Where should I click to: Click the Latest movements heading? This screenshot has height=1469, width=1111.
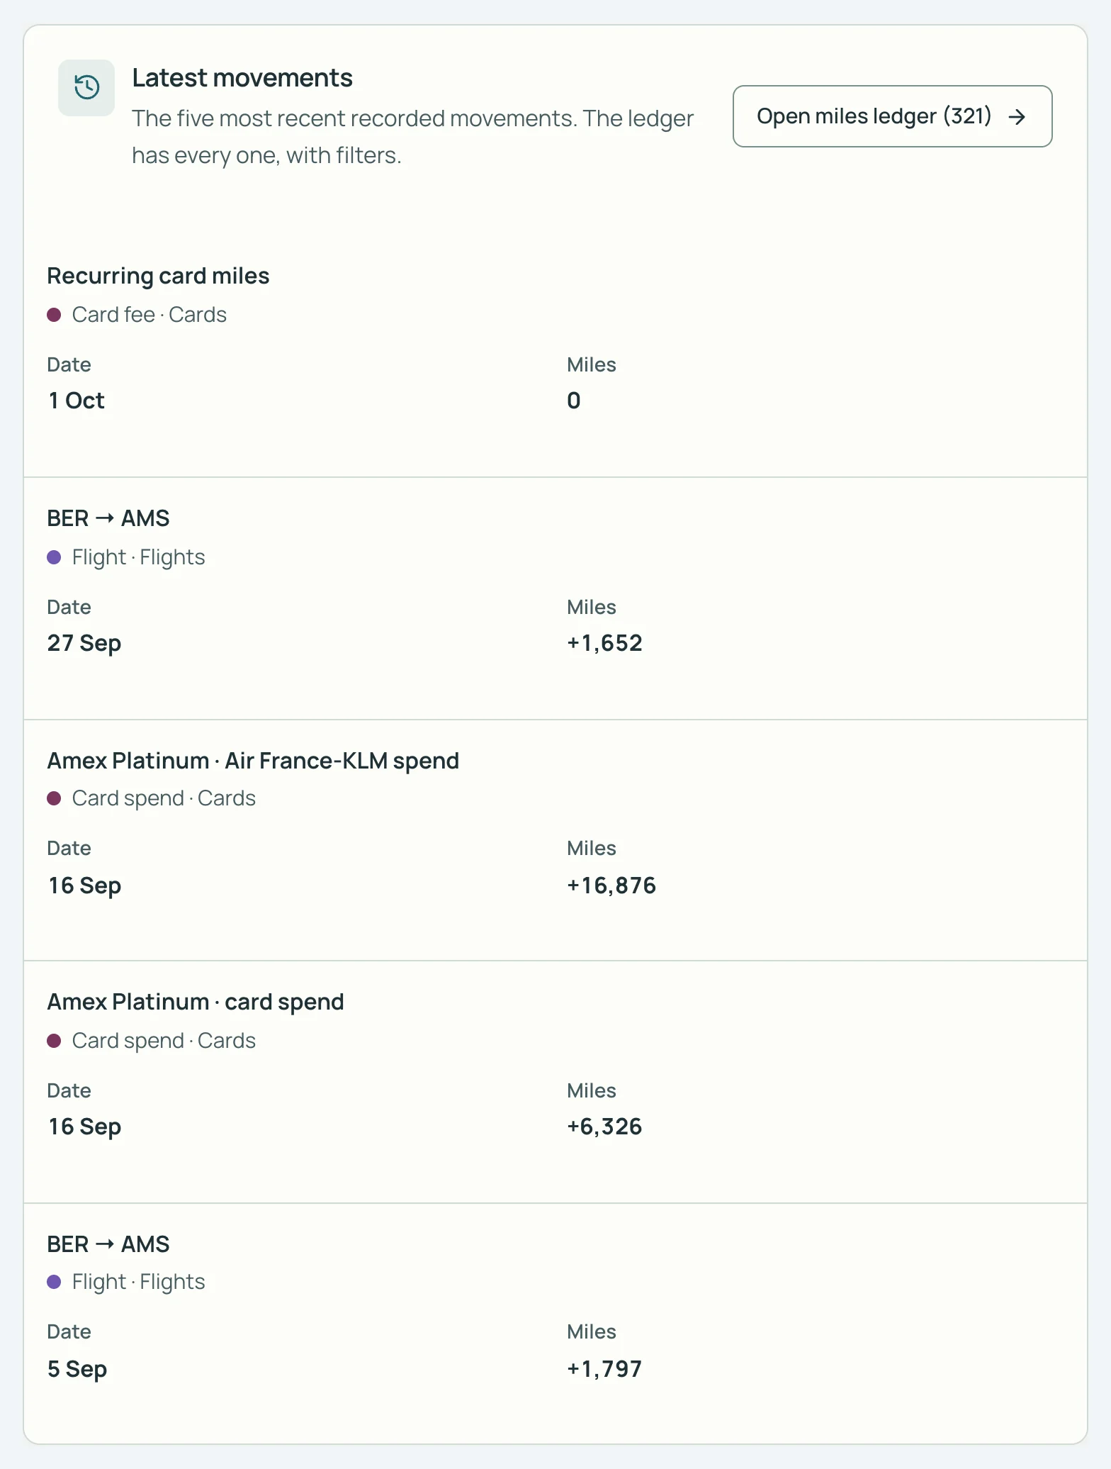(242, 78)
